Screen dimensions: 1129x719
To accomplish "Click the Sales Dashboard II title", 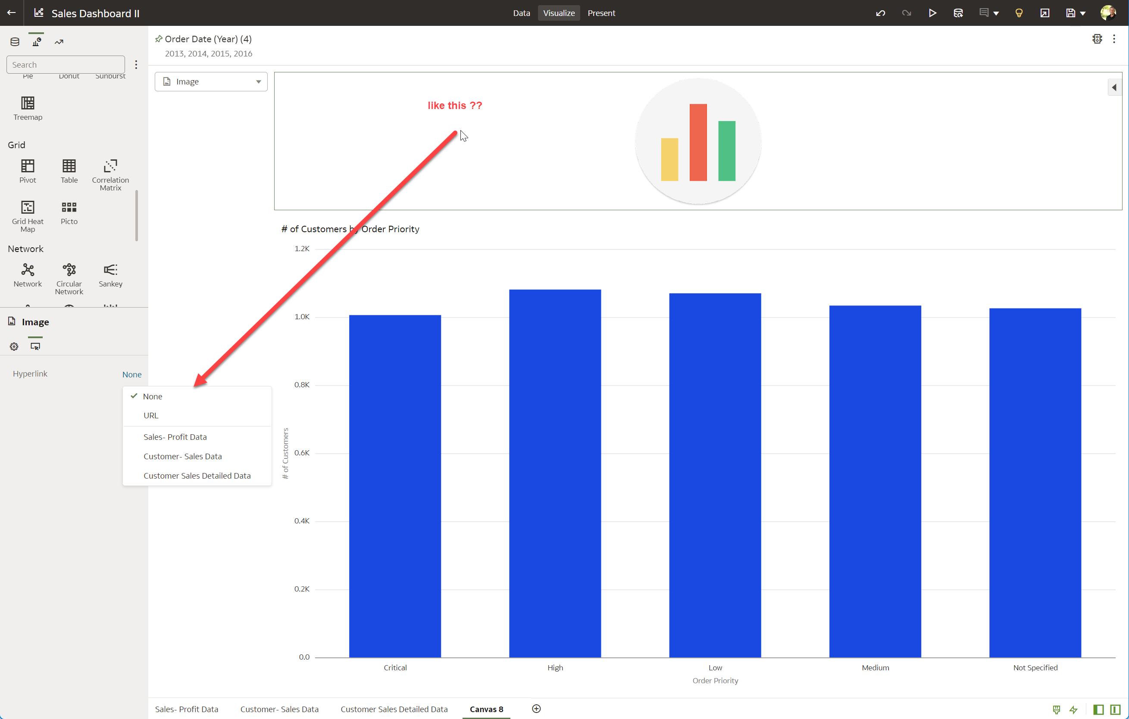I will coord(96,14).
